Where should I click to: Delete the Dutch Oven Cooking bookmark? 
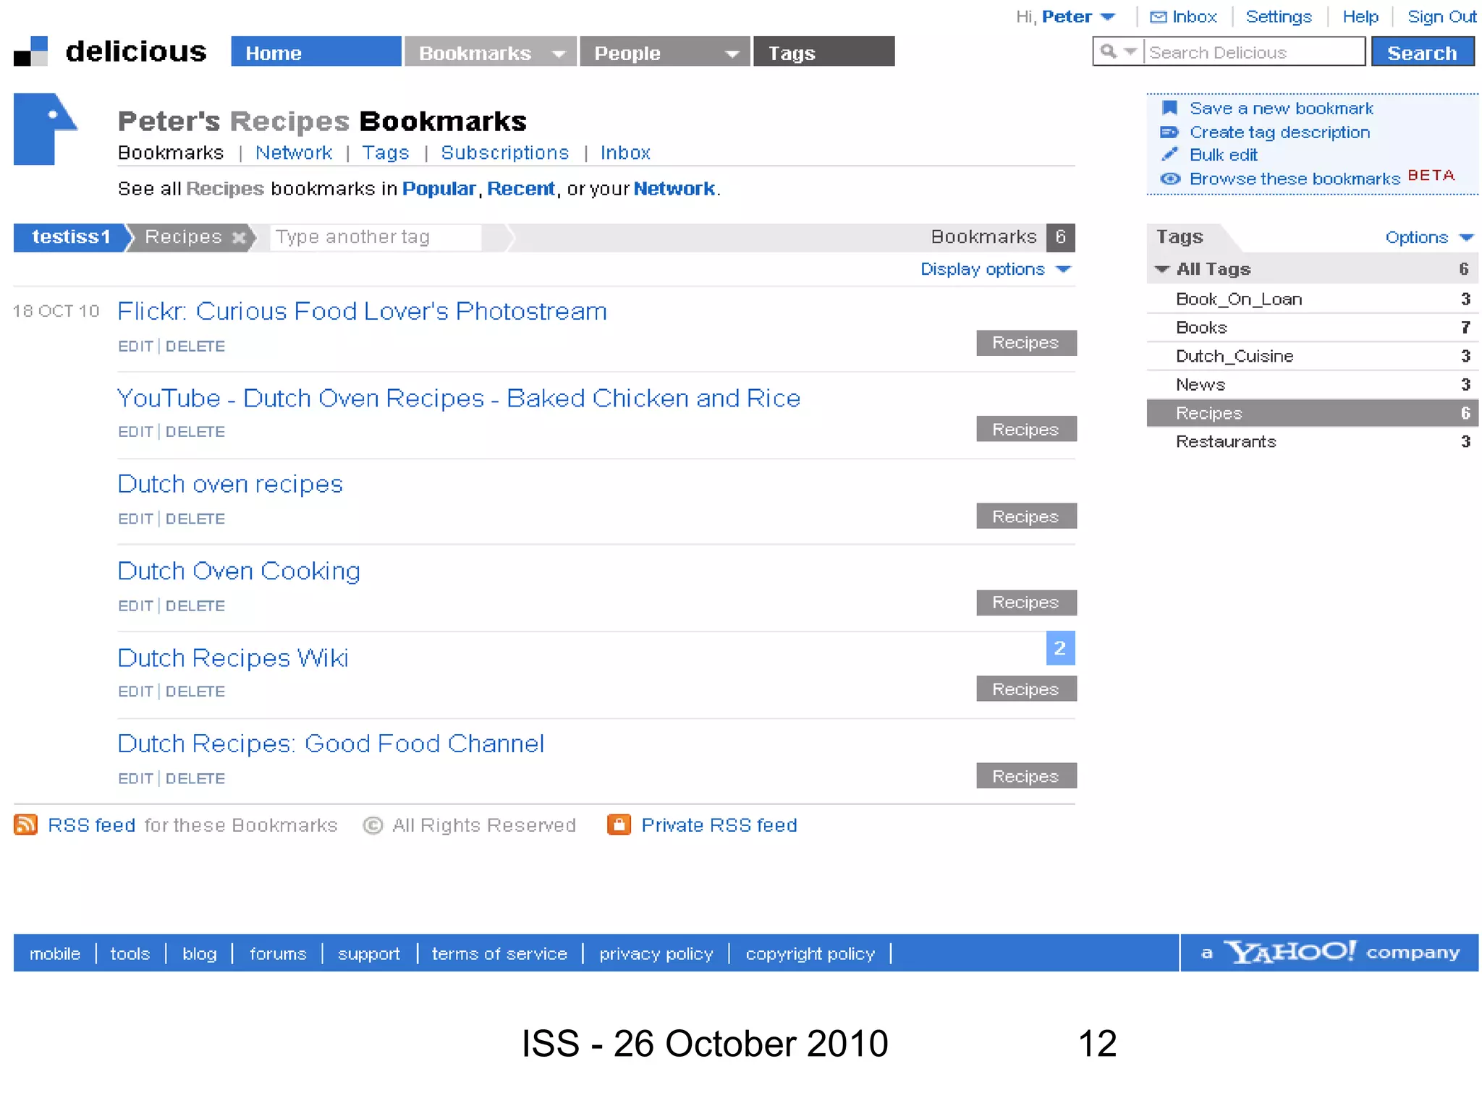(195, 606)
